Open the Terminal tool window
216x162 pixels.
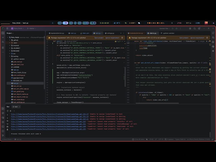pyautogui.click(x=3, y=127)
